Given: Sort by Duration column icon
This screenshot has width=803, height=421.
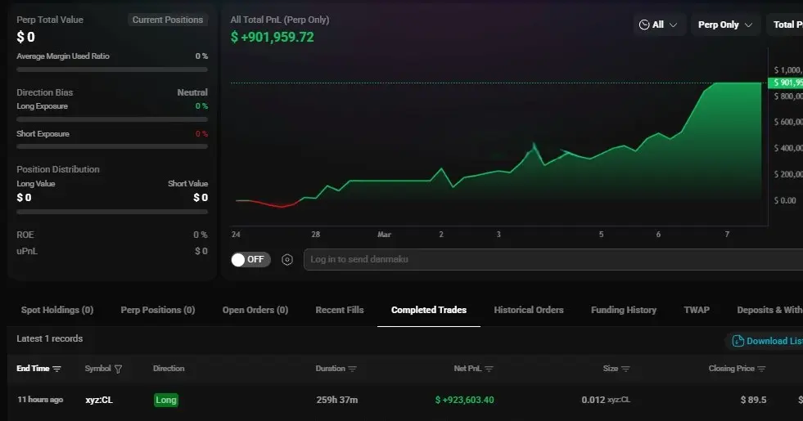Looking at the screenshot, I should 352,369.
